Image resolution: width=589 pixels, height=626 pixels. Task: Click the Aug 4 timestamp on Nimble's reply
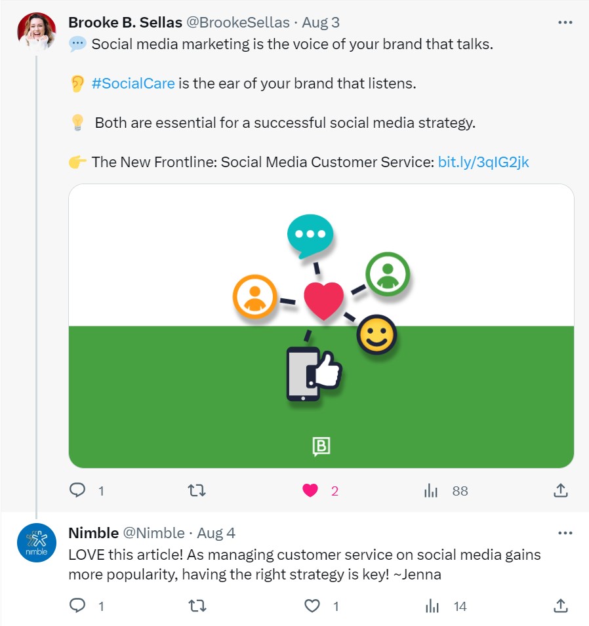[x=216, y=533]
